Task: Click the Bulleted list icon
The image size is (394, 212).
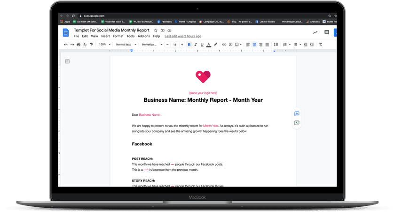Action: coord(295,45)
